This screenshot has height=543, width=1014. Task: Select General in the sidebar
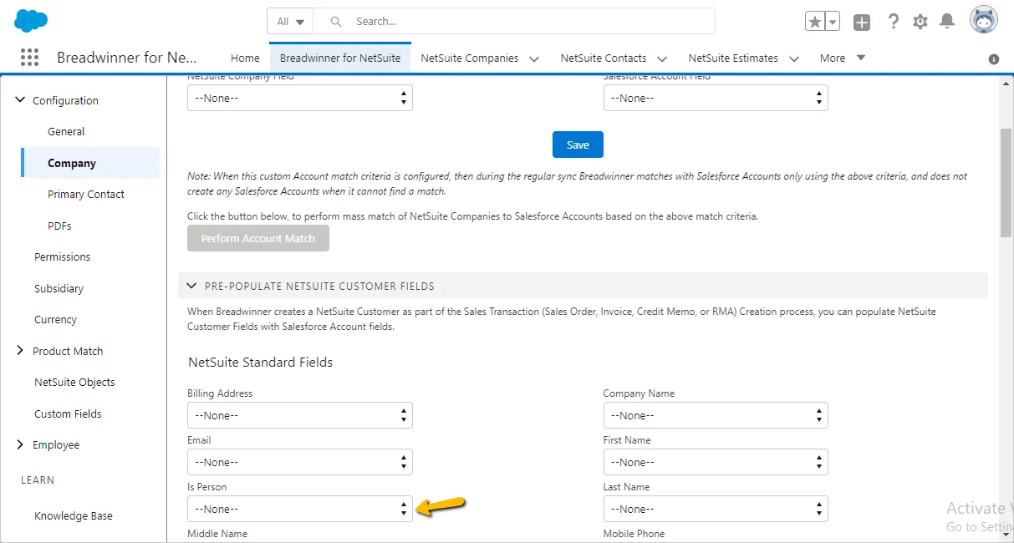point(66,132)
